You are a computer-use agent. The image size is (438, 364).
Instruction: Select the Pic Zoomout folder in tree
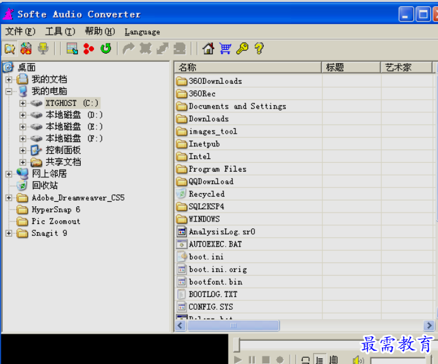coord(56,221)
